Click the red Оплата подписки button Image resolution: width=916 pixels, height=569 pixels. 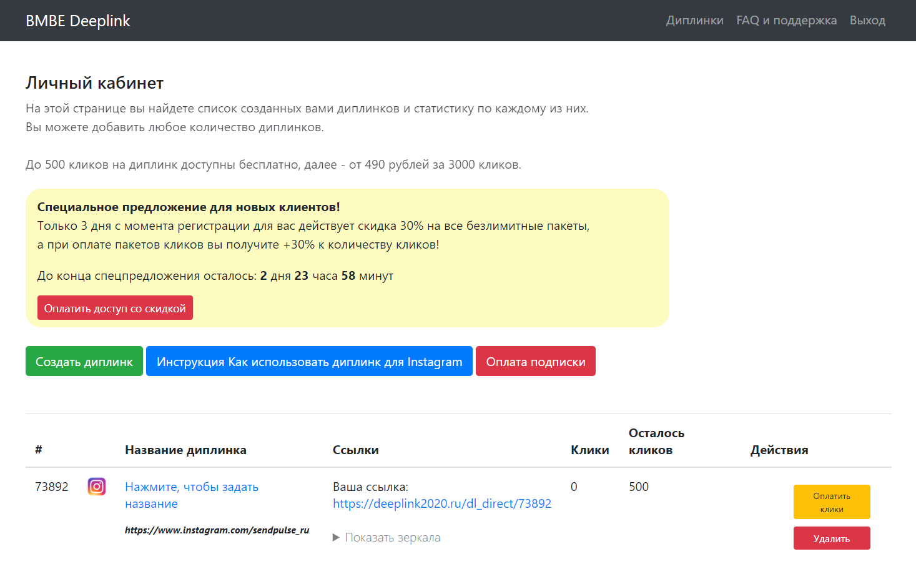535,362
